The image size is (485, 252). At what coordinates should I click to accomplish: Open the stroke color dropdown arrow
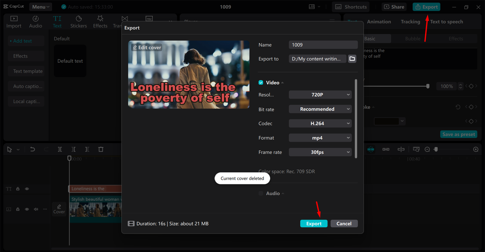coord(402,121)
